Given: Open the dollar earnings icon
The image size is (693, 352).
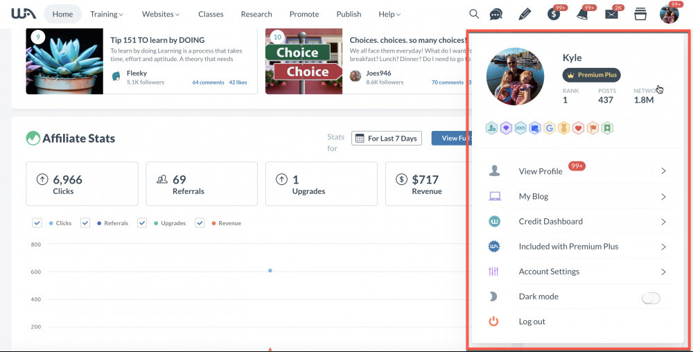Looking at the screenshot, I should click(x=553, y=14).
